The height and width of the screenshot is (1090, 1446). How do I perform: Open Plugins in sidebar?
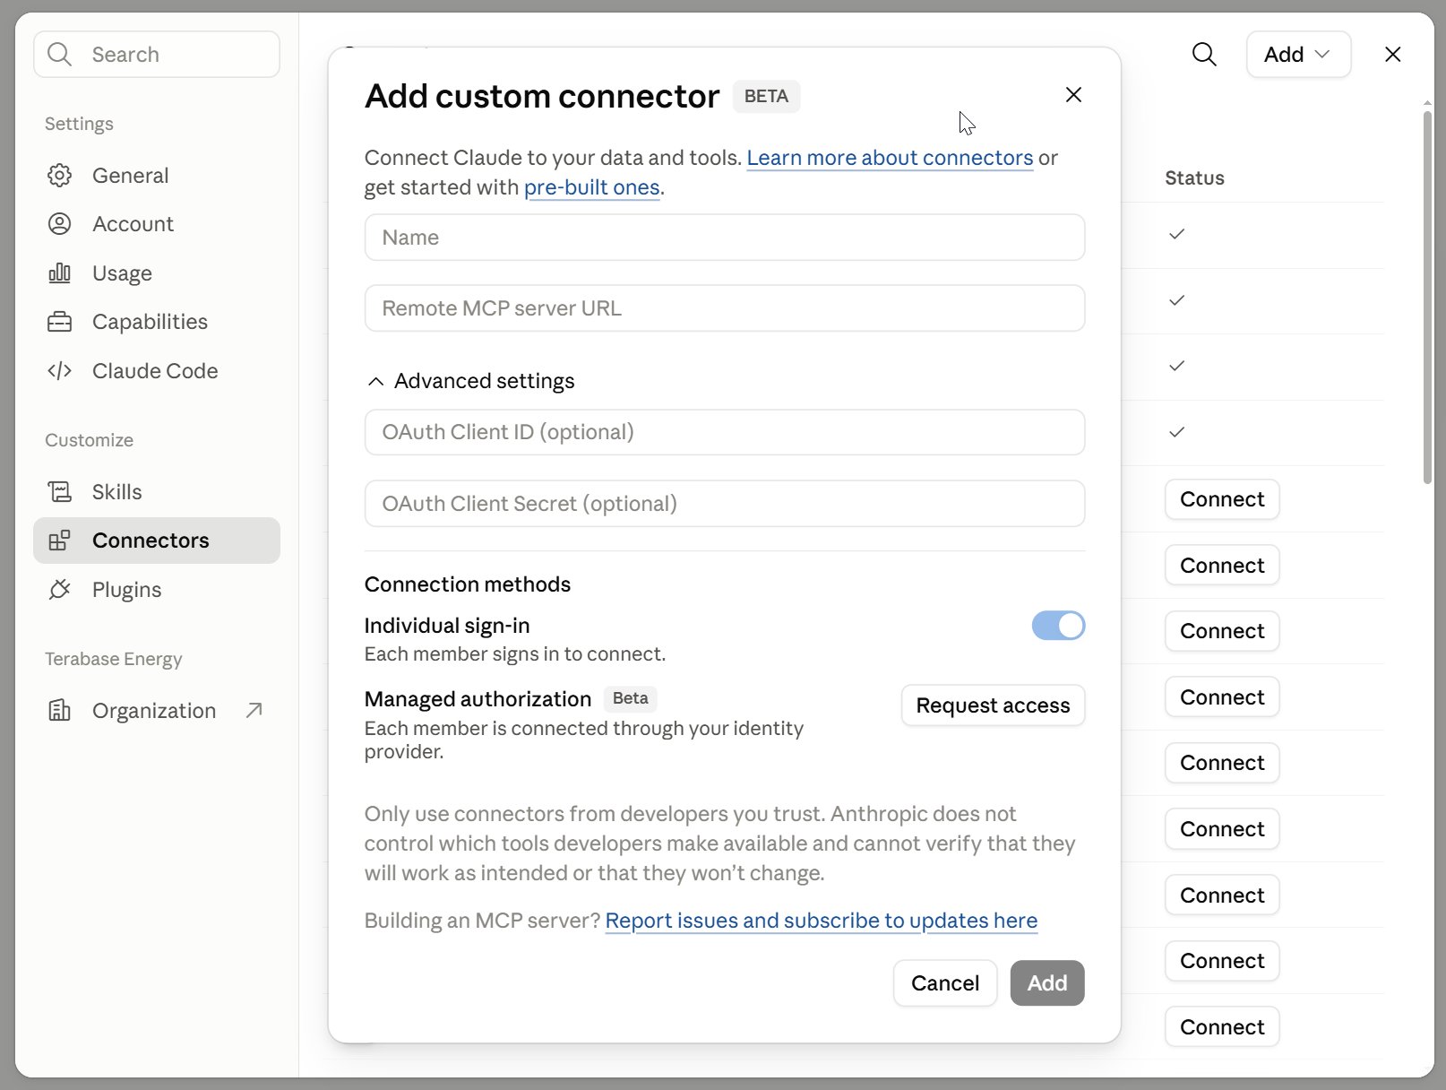coord(157,589)
